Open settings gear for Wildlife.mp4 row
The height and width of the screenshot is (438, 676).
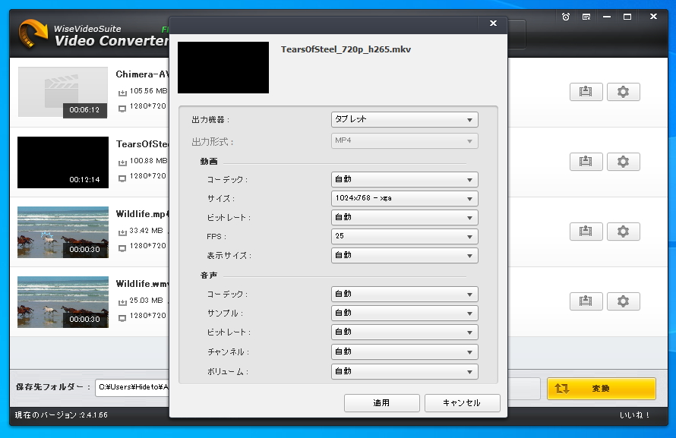pyautogui.click(x=623, y=232)
